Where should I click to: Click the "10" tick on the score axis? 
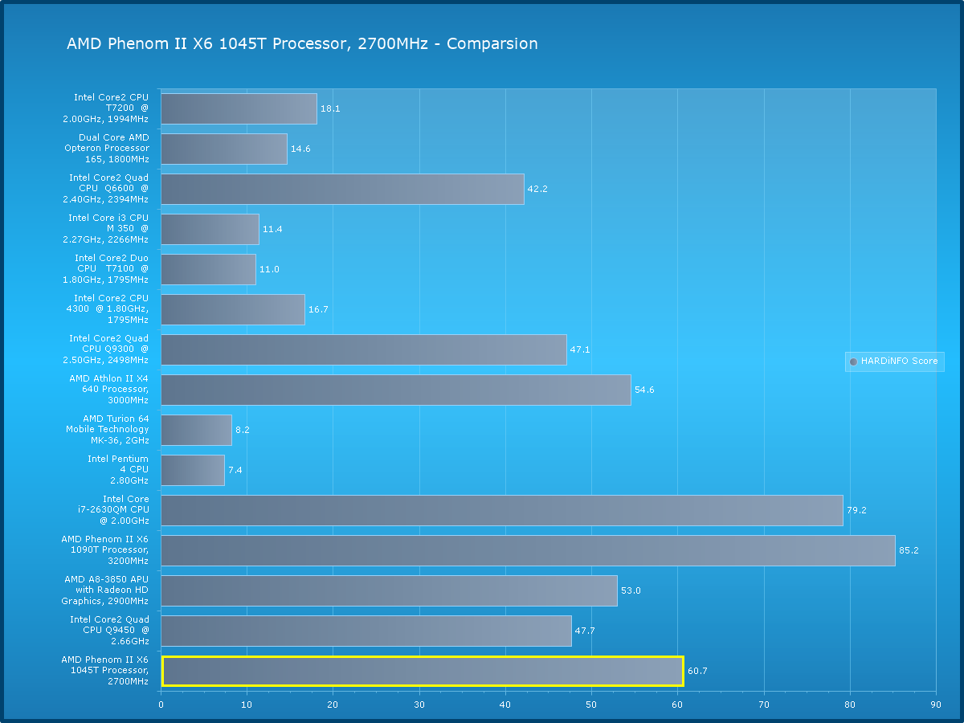click(247, 705)
